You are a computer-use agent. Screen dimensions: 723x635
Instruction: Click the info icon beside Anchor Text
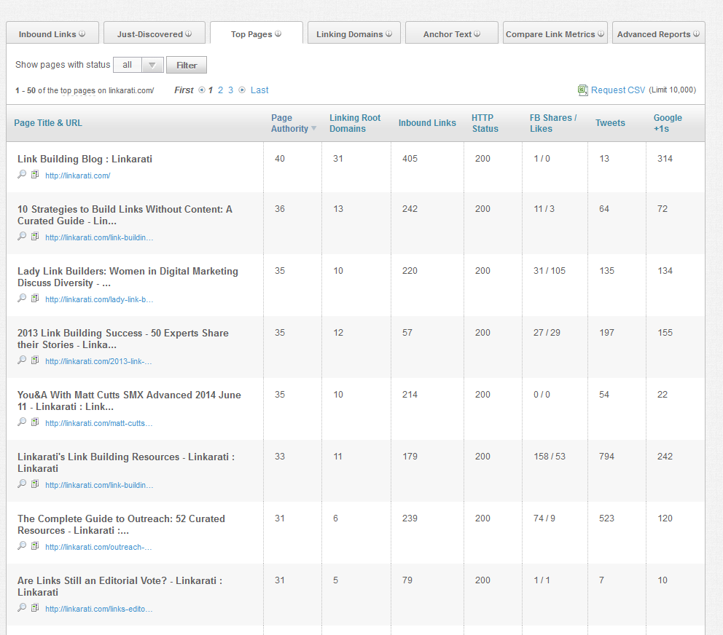tap(477, 33)
